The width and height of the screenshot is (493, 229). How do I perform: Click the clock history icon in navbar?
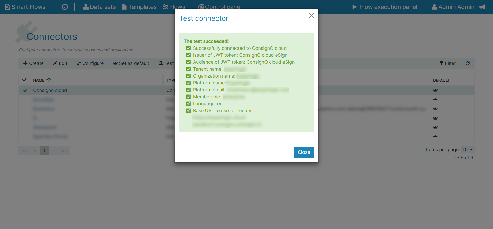coord(65,7)
